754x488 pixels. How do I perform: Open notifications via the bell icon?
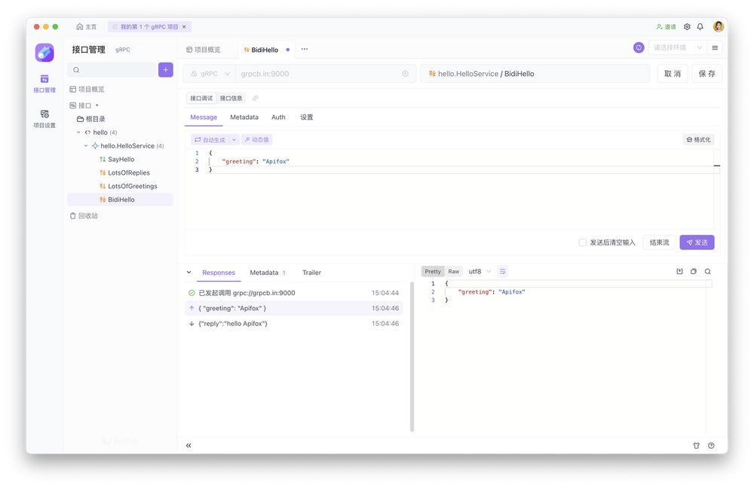point(702,26)
